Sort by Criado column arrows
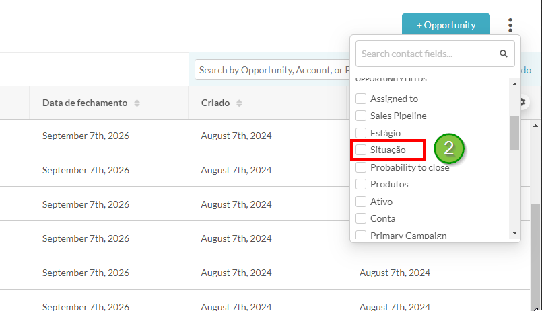The image size is (542, 311). (x=239, y=103)
